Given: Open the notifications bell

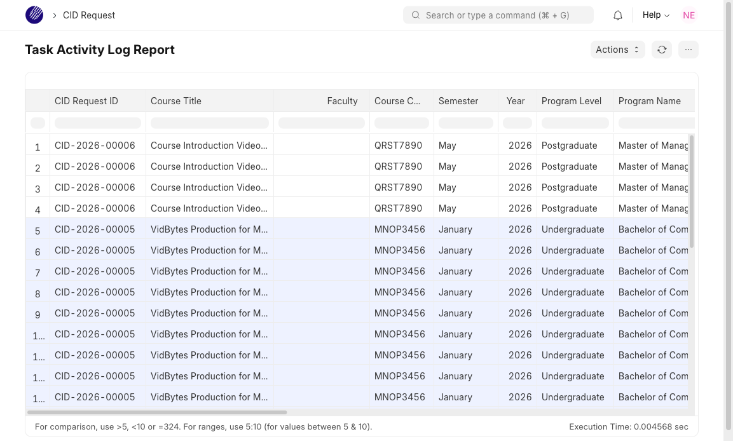Looking at the screenshot, I should (x=617, y=15).
